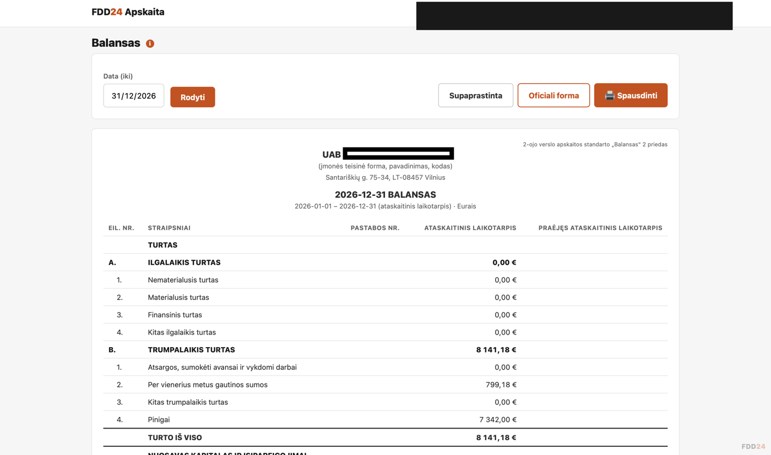Open the FDD24 Apskaita home logo
Viewport: 771px width, 455px height.
click(128, 12)
